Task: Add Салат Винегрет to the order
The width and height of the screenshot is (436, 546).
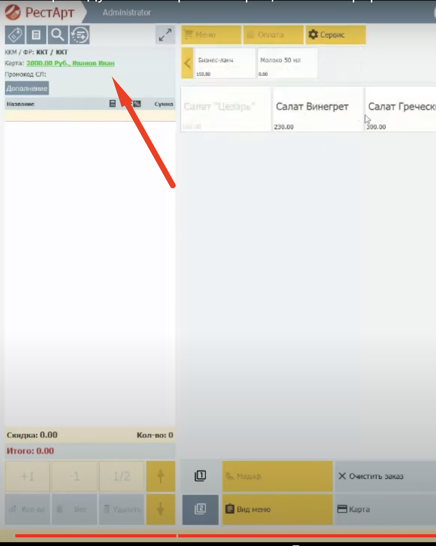Action: [x=318, y=109]
